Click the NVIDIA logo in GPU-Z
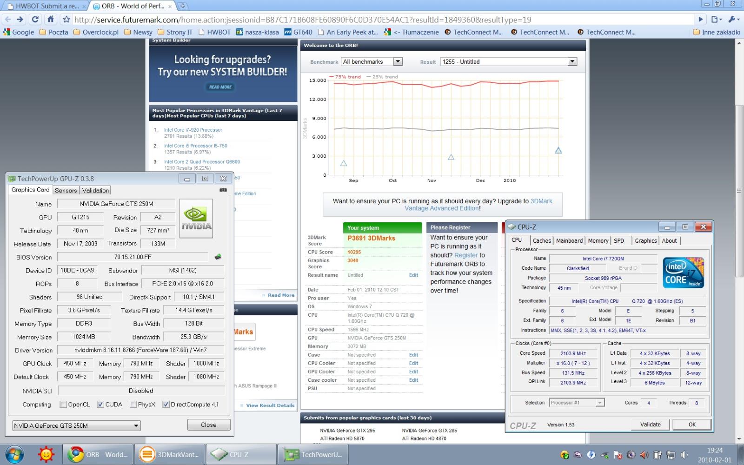This screenshot has width=744, height=465. point(196,219)
